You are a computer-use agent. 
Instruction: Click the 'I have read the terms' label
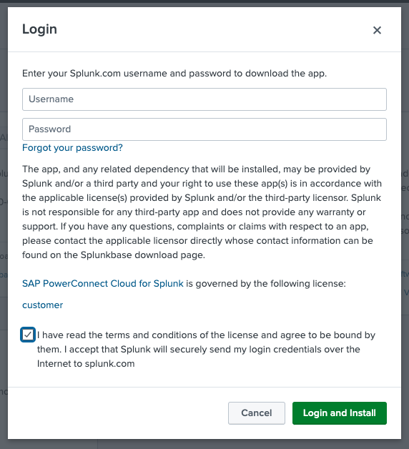pos(206,350)
